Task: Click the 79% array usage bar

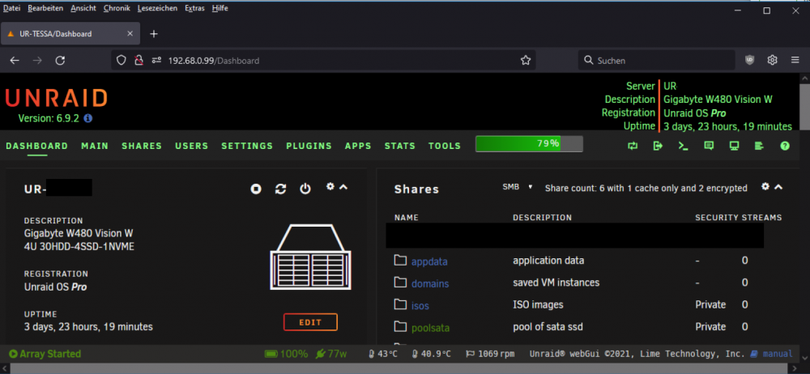Action: click(x=529, y=143)
